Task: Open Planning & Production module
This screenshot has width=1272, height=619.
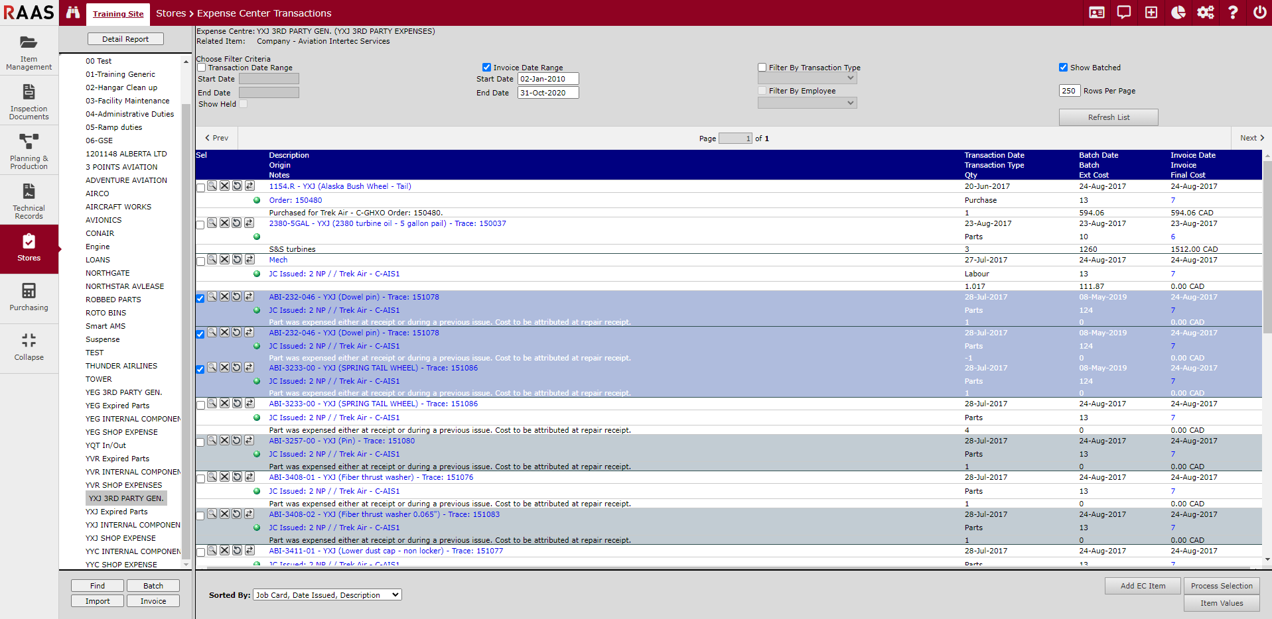Action: (29, 150)
